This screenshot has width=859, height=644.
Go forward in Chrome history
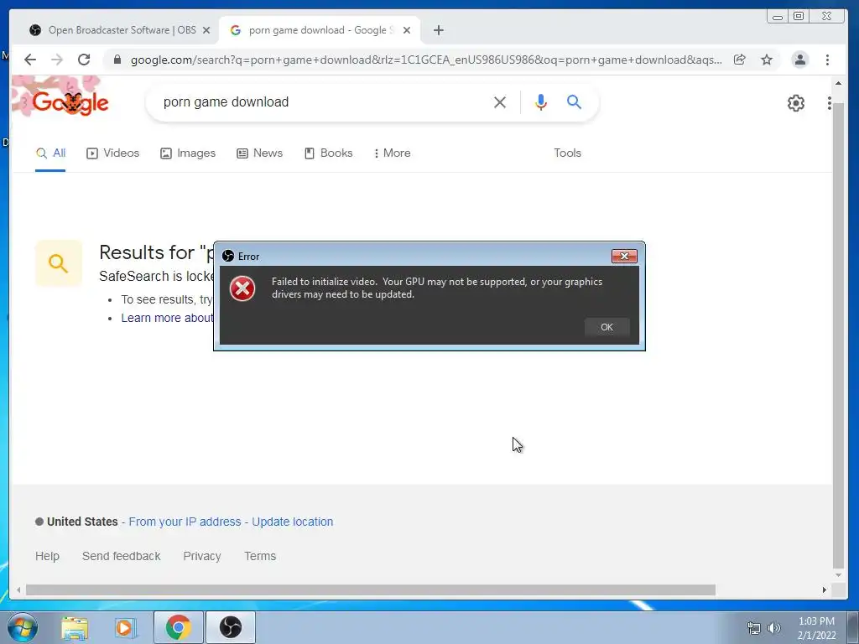coord(57,60)
